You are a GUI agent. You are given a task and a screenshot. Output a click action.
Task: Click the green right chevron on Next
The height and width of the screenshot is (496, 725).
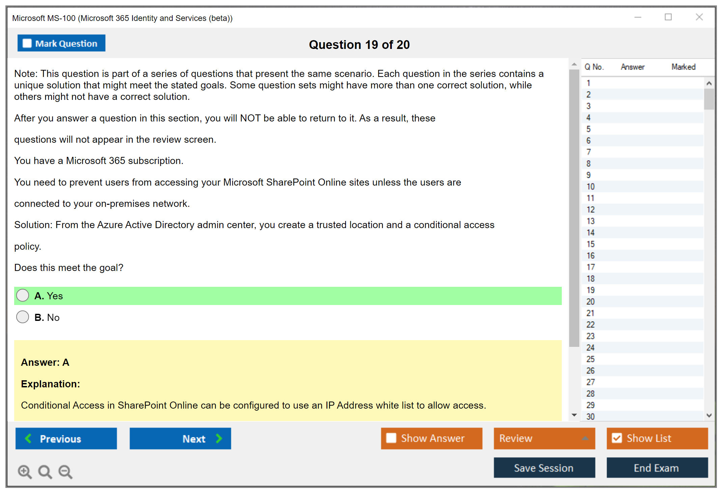219,438
